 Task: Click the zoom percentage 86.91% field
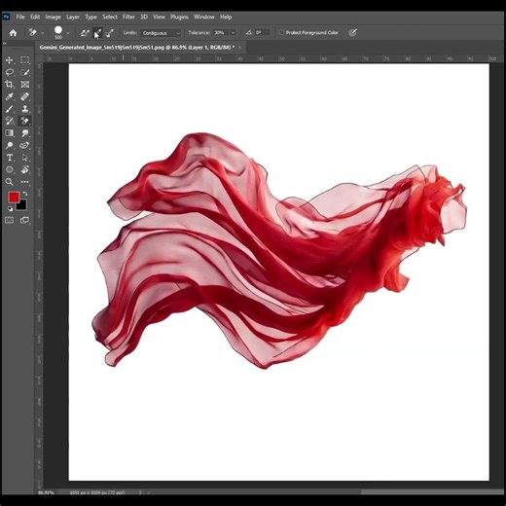46,492
